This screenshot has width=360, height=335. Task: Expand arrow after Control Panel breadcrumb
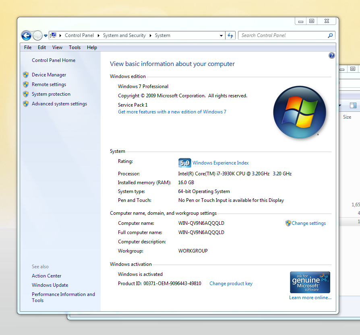coord(99,35)
